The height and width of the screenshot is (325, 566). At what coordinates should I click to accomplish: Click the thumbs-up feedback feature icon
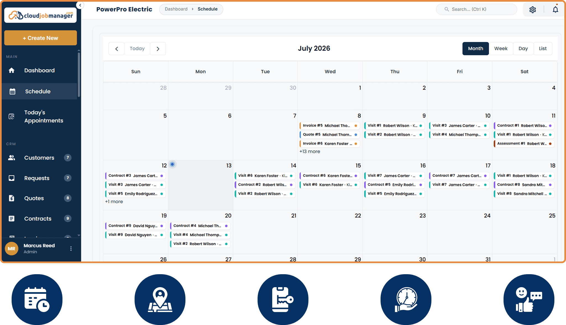(x=529, y=300)
